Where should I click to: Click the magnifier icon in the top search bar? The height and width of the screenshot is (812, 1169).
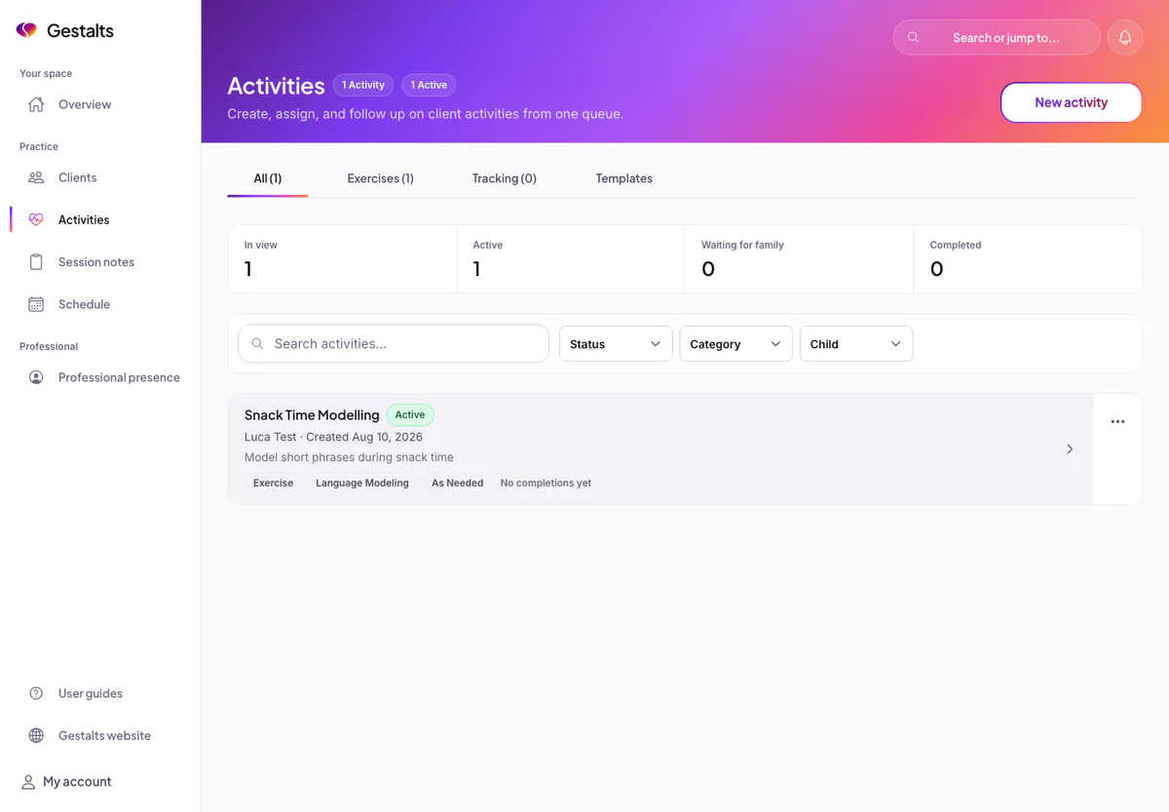point(913,37)
